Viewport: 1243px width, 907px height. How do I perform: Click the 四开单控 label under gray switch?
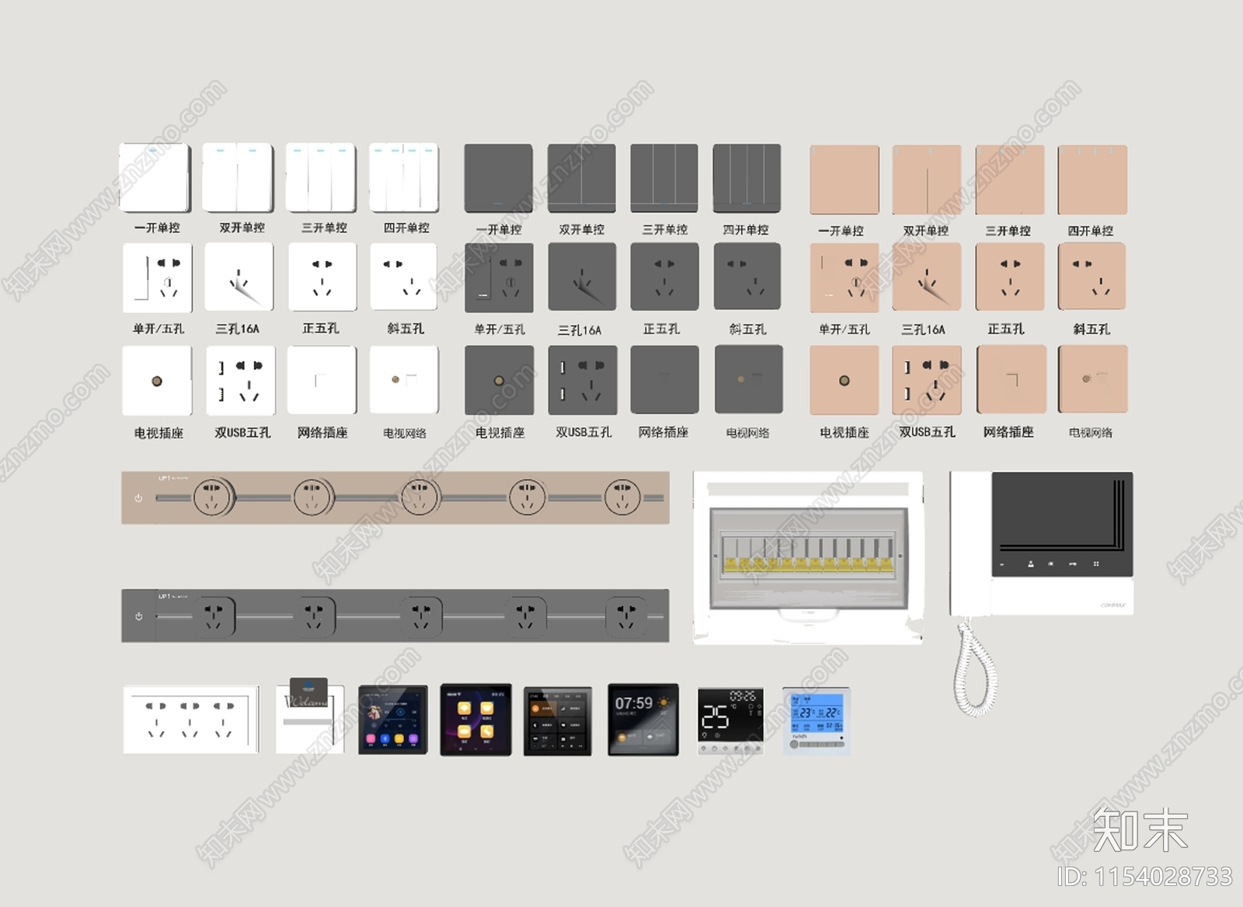click(746, 230)
